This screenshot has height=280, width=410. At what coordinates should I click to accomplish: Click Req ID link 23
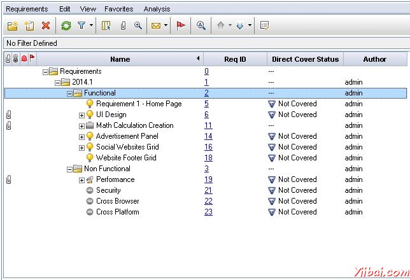tap(208, 212)
